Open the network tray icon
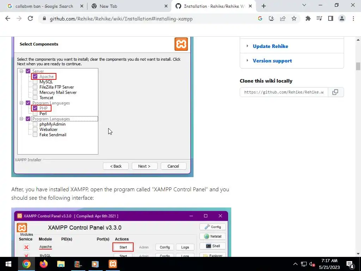361x271 pixels. click(x=304, y=264)
